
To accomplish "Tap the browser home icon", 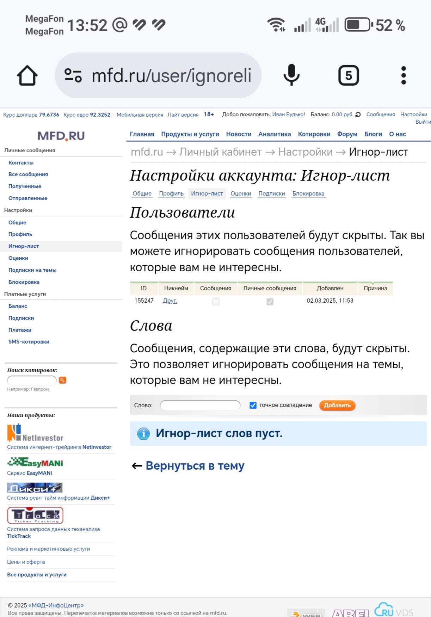I will tap(27, 75).
